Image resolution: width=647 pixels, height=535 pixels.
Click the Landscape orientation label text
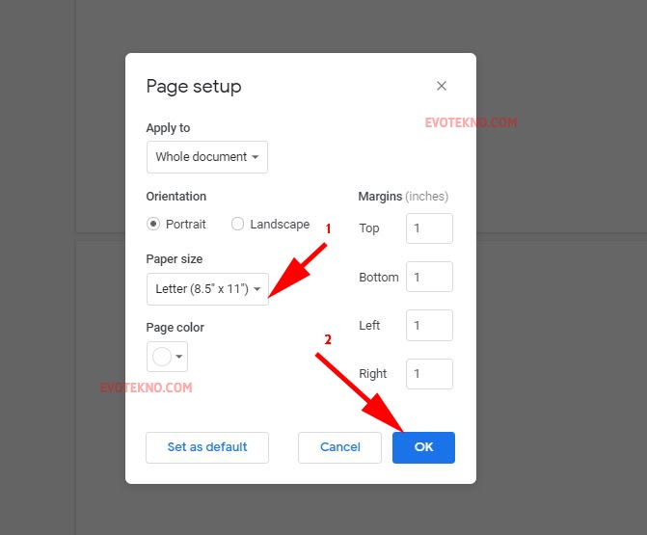(x=280, y=224)
